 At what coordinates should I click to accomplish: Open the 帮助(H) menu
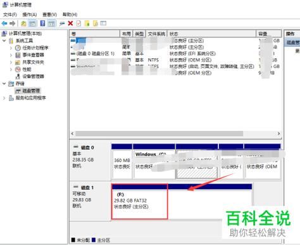[x=70, y=15]
